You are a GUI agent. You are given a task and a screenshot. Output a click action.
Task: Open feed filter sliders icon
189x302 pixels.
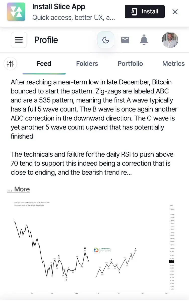point(10,63)
